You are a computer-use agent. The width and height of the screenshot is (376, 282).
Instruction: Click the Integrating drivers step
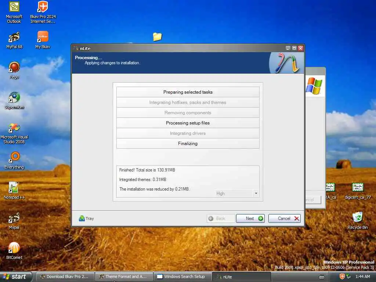point(188,133)
